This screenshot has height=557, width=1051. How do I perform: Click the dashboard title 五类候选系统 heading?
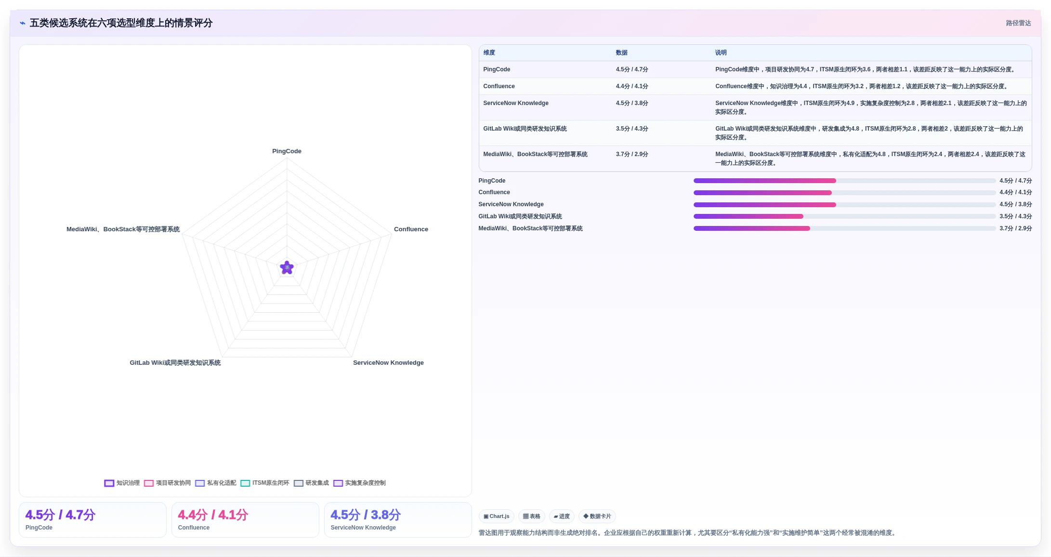click(x=121, y=23)
